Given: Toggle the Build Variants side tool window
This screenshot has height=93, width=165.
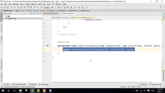Looking at the screenshot, I should 1,64.
